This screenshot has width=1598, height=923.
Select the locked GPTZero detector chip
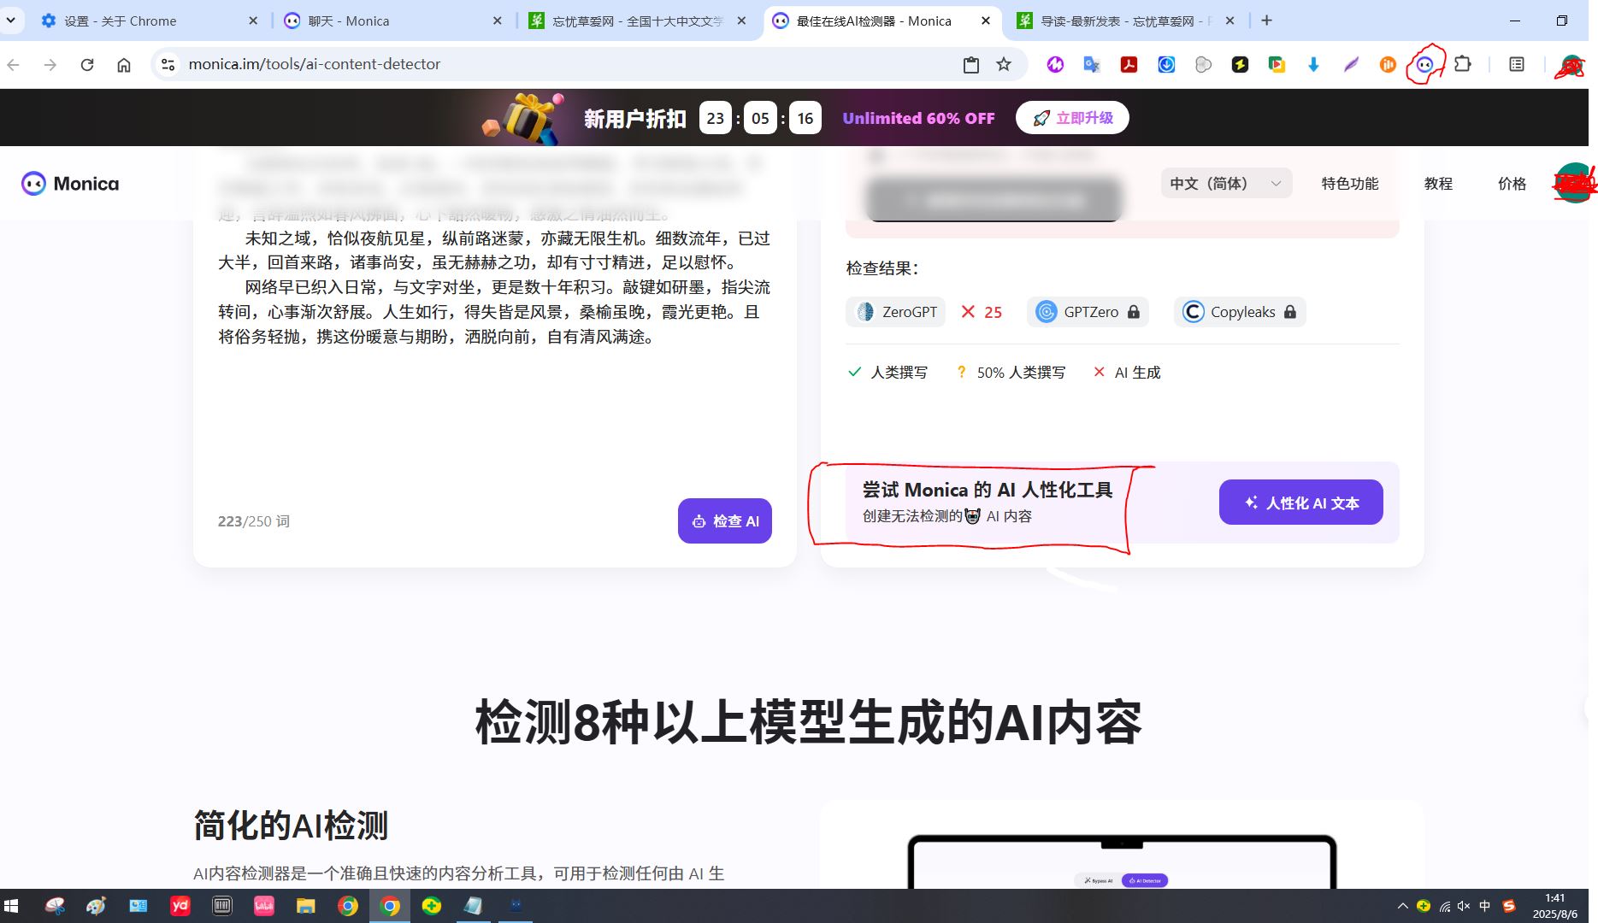[1088, 312]
